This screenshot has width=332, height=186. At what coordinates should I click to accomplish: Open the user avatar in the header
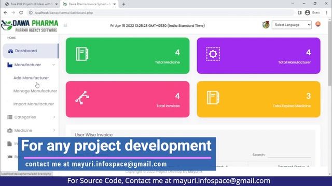(x=318, y=24)
